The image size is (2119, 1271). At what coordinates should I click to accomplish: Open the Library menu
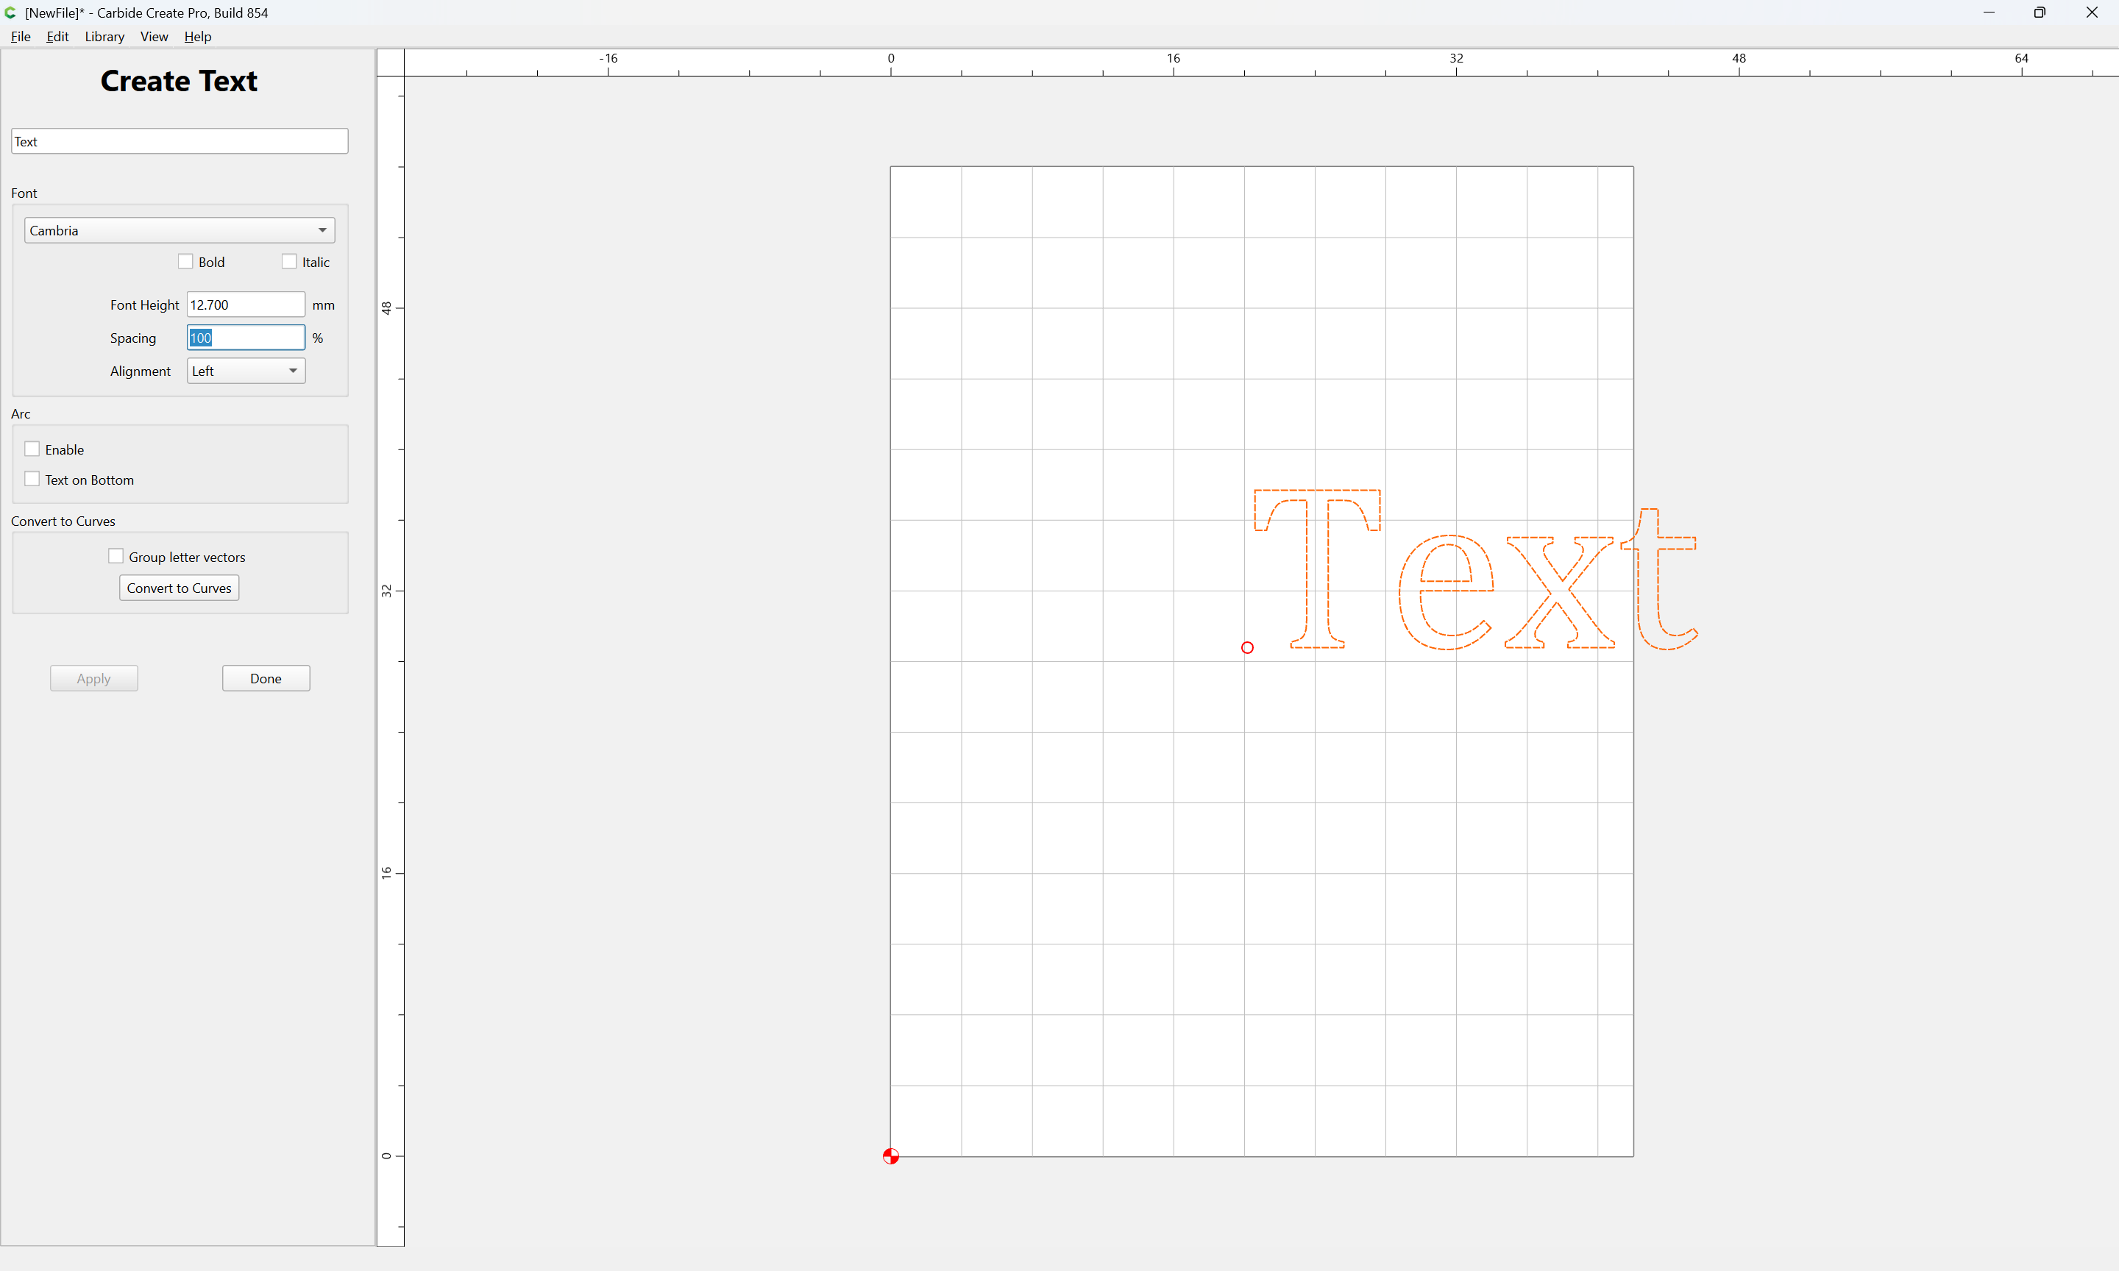click(104, 36)
